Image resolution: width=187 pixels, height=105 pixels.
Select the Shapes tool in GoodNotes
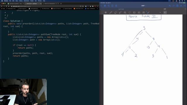125,12
